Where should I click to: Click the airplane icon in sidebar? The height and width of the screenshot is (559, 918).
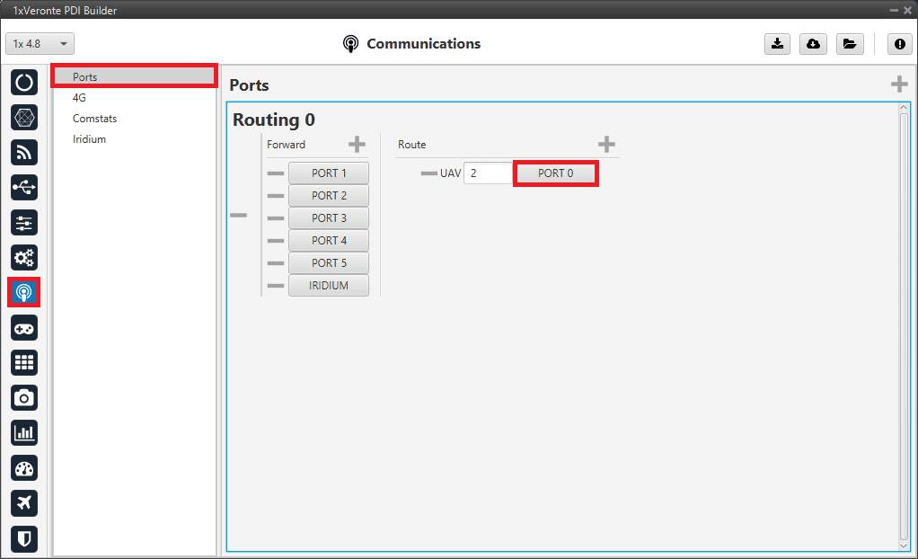click(x=24, y=503)
